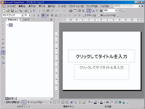Toggle show formatting in standard toolbar
Screen dimensions: 145x109
pyautogui.click(x=93, y=11)
